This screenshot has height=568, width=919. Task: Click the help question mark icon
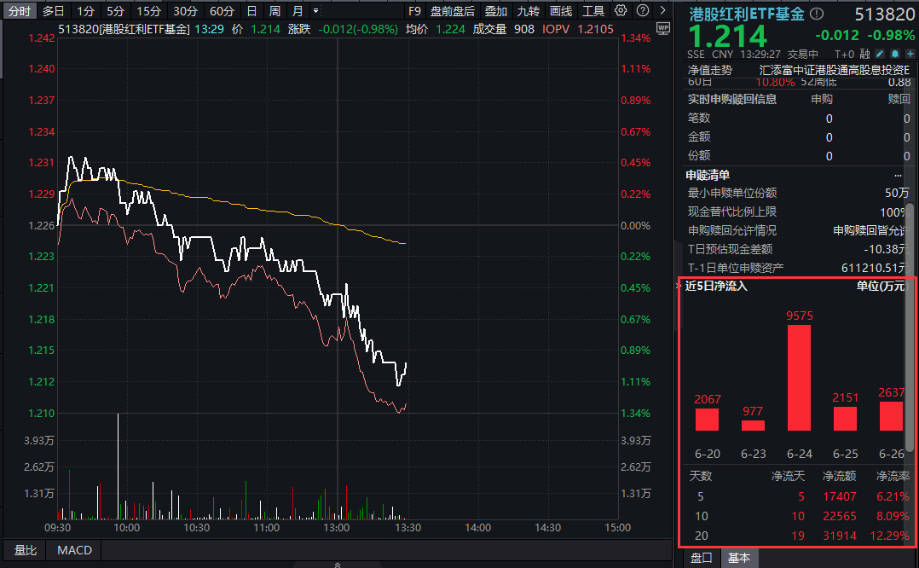[x=644, y=11]
